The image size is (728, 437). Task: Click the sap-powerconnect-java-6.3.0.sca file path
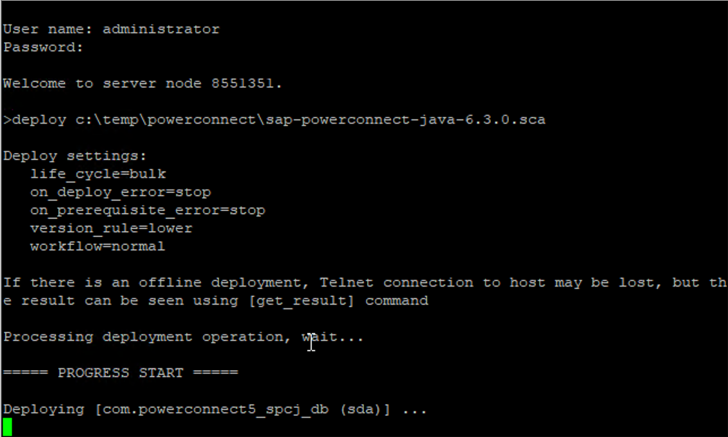[x=310, y=119]
